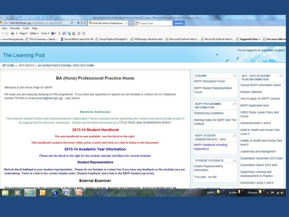Select the Pod: BA (Hons) Professional tab
289x217 pixels.
[x=108, y=23]
